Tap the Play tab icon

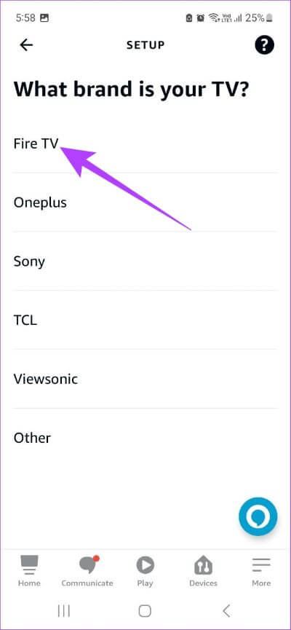pyautogui.click(x=145, y=565)
